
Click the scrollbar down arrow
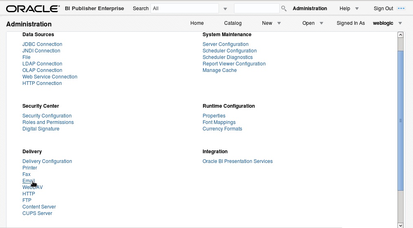[x=400, y=225]
